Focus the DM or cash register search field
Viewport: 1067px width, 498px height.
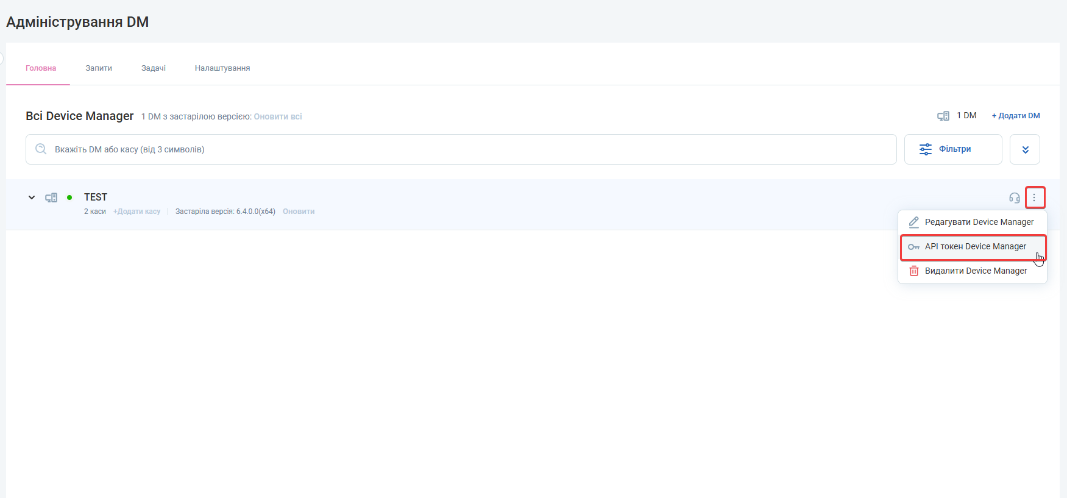click(461, 149)
